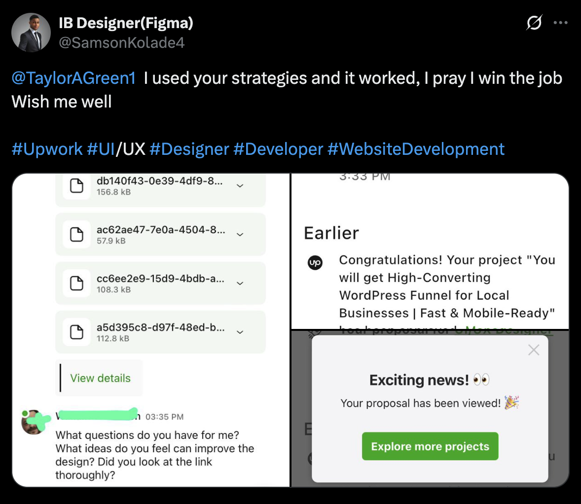The width and height of the screenshot is (581, 504).
Task: Open the View details link
Action: (101, 378)
